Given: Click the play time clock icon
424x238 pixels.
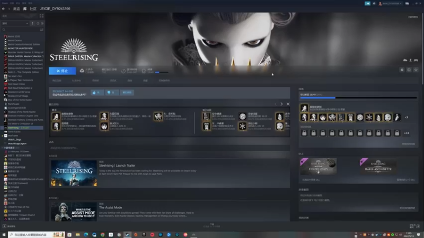Looking at the screenshot, I should (x=123, y=71).
